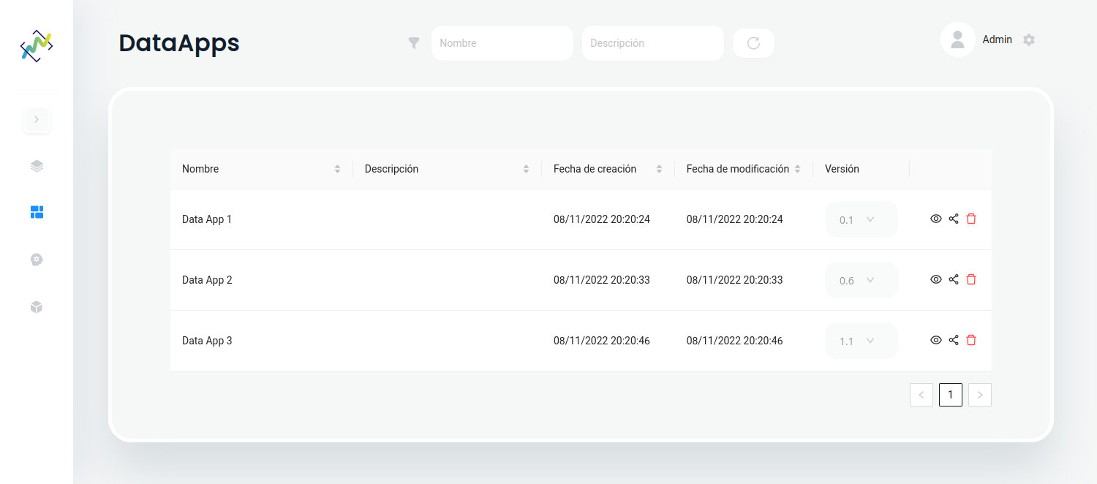The width and height of the screenshot is (1097, 484).
Task: Click the DataApps page title
Action: coord(179,43)
